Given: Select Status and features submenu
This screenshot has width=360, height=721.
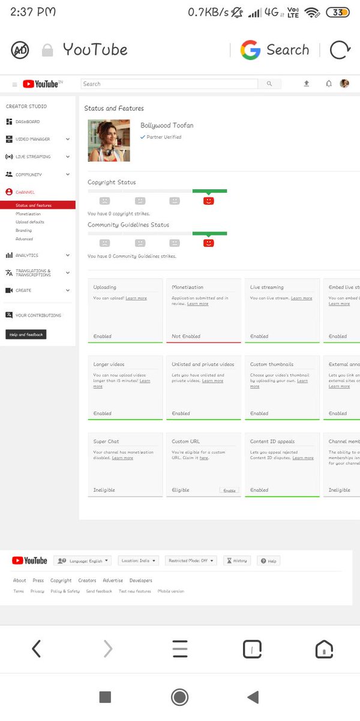Looking at the screenshot, I should [38, 205].
